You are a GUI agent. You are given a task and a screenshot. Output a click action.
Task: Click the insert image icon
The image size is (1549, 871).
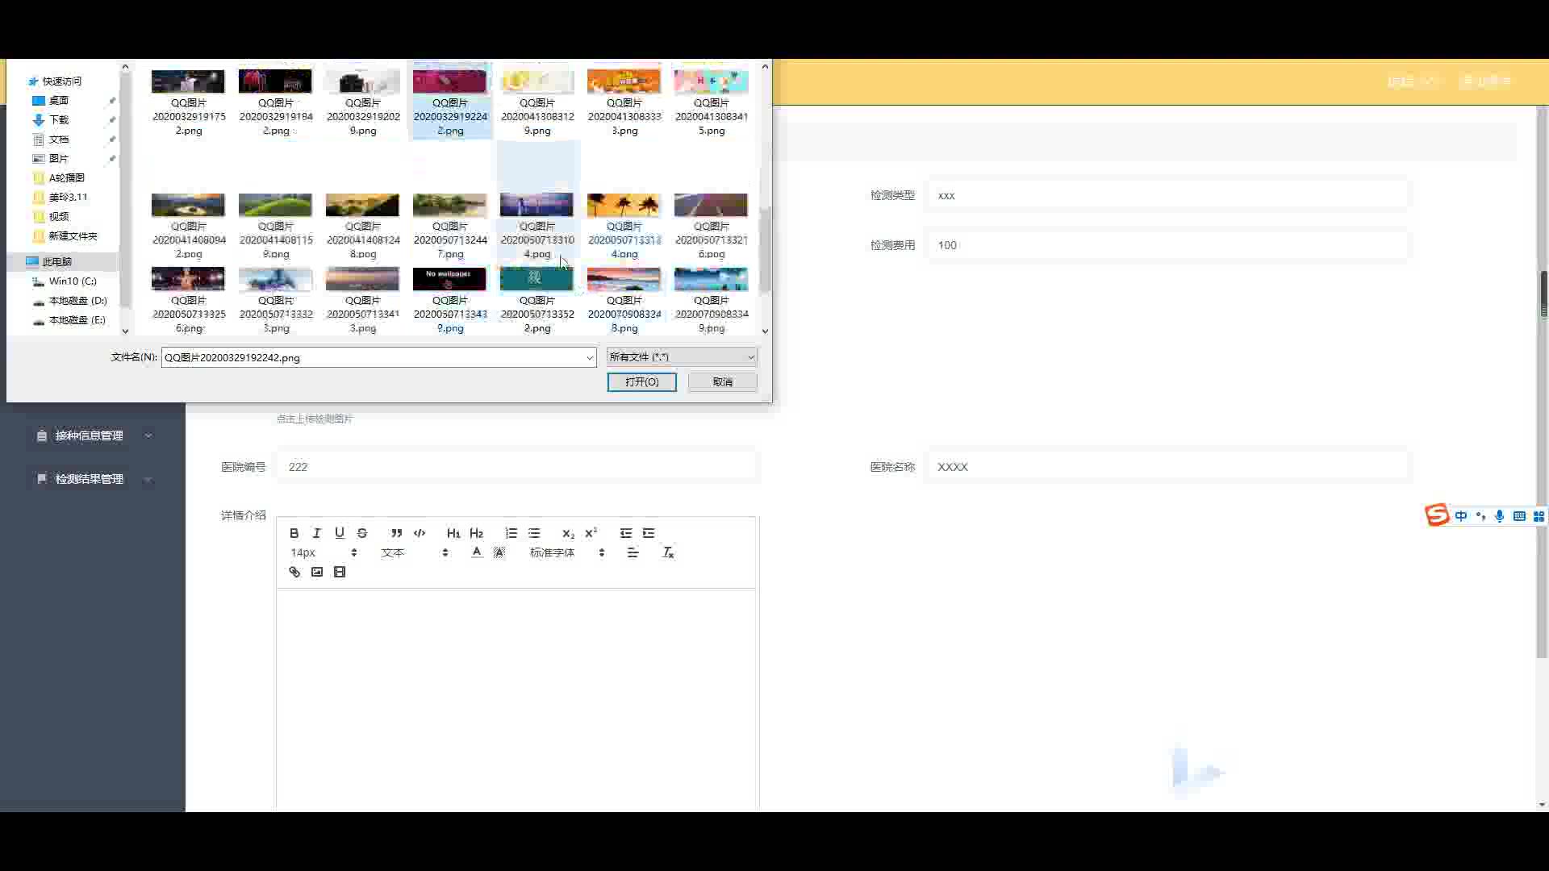317,572
